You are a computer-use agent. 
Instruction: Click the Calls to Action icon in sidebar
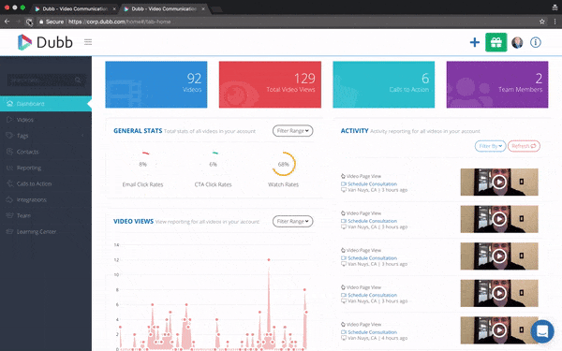pyautogui.click(x=9, y=183)
